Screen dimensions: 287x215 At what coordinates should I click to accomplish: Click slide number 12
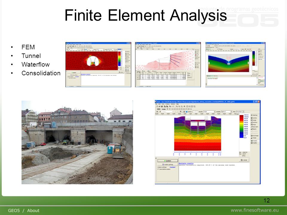[x=267, y=200]
